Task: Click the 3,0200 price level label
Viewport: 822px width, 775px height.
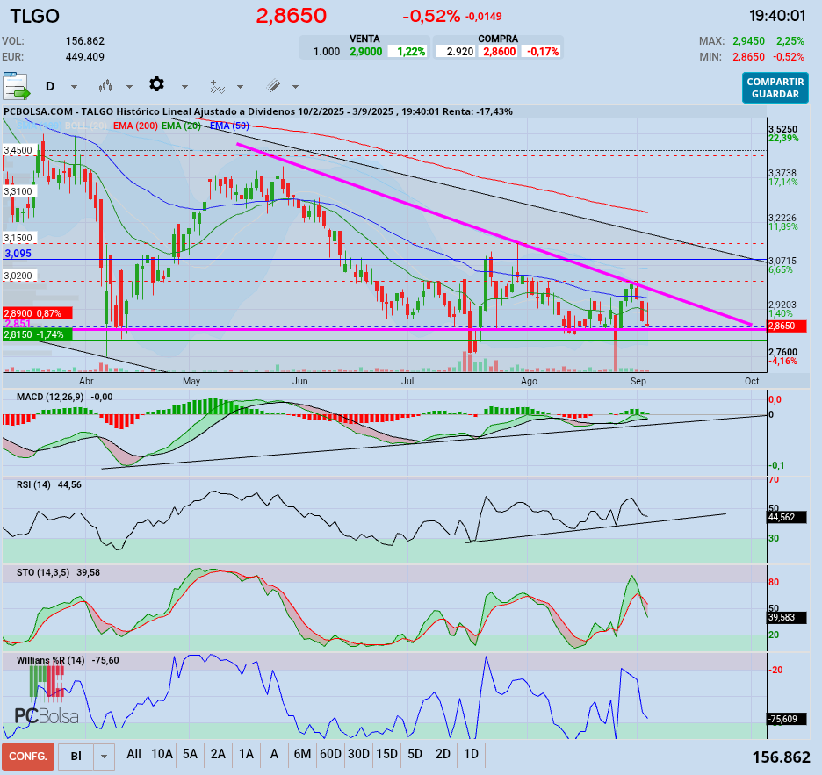Action: pyautogui.click(x=18, y=276)
